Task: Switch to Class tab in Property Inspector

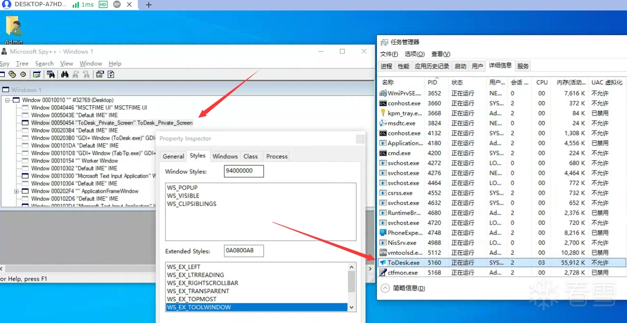Action: click(251, 156)
